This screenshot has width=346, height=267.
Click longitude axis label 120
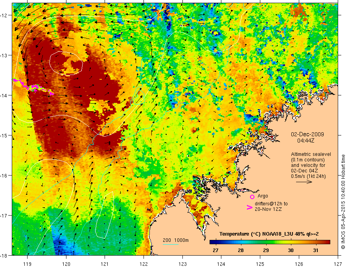coord(66,264)
